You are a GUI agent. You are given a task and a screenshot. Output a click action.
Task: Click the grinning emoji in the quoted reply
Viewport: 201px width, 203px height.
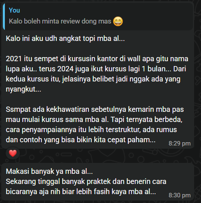(118, 21)
